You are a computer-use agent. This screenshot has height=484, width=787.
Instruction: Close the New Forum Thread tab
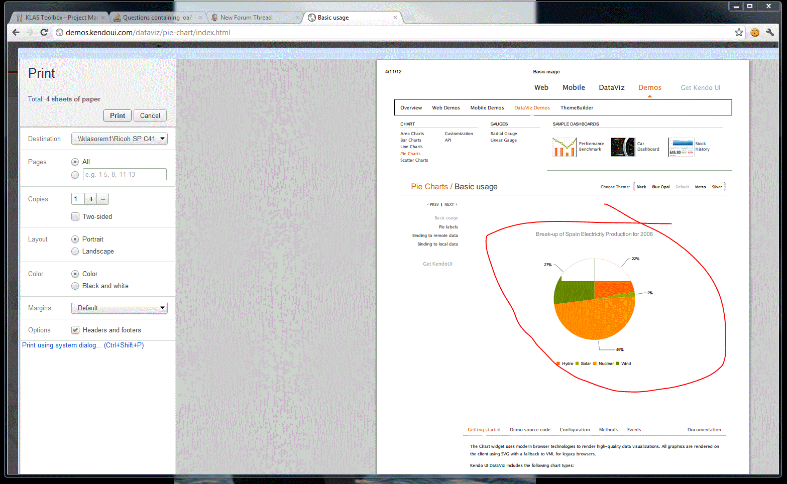297,18
